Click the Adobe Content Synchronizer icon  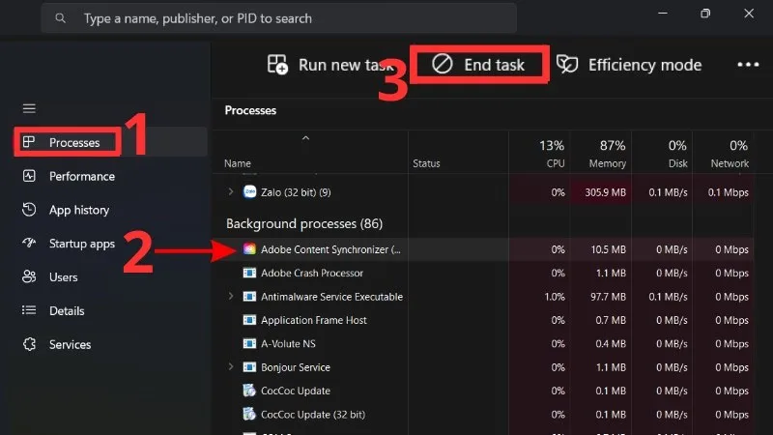[x=249, y=249]
